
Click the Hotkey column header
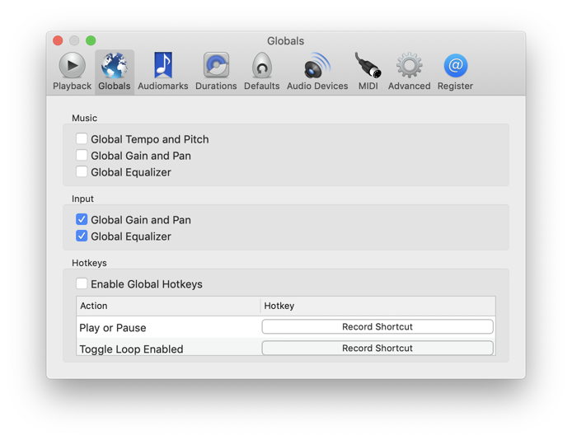coord(377,306)
